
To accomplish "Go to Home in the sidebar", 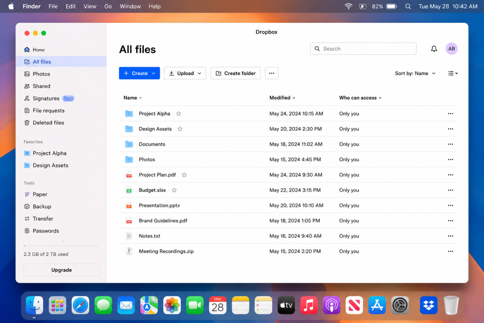I will [61, 50].
